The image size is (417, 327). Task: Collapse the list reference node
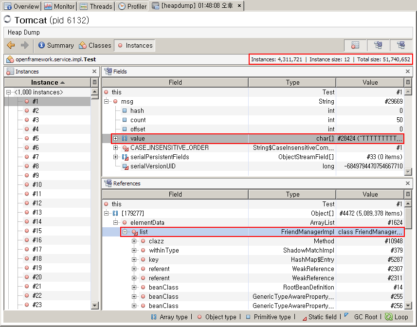pyautogui.click(x=125, y=232)
